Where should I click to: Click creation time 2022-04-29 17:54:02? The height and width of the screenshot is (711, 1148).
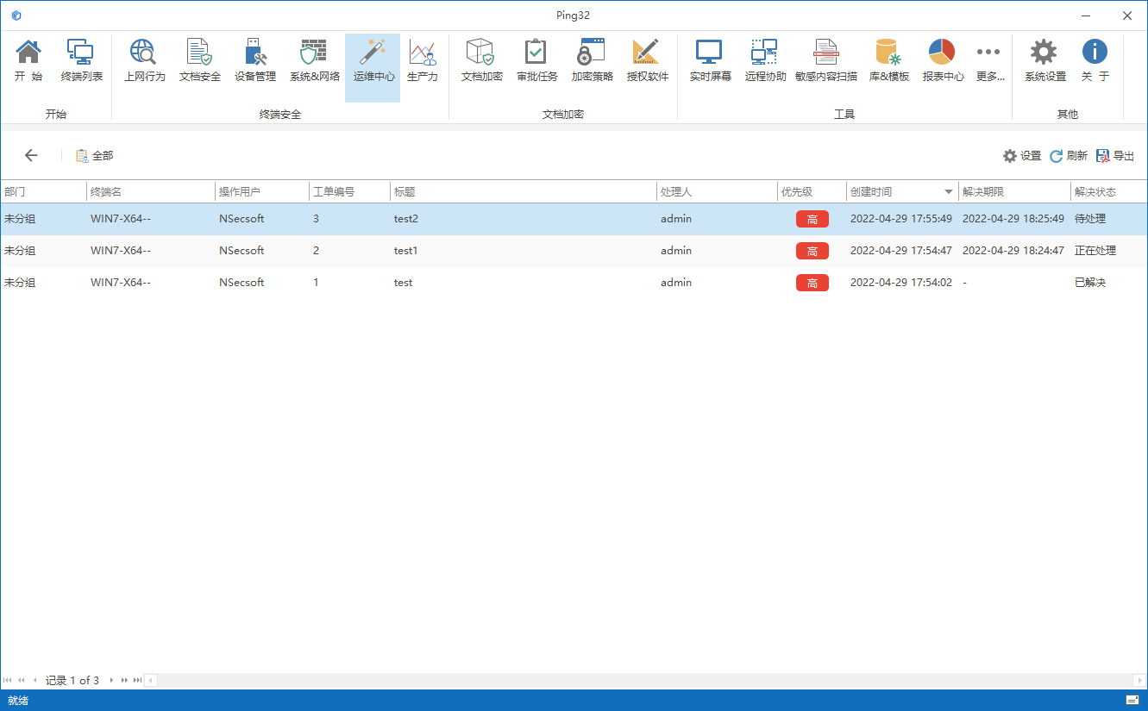click(901, 283)
